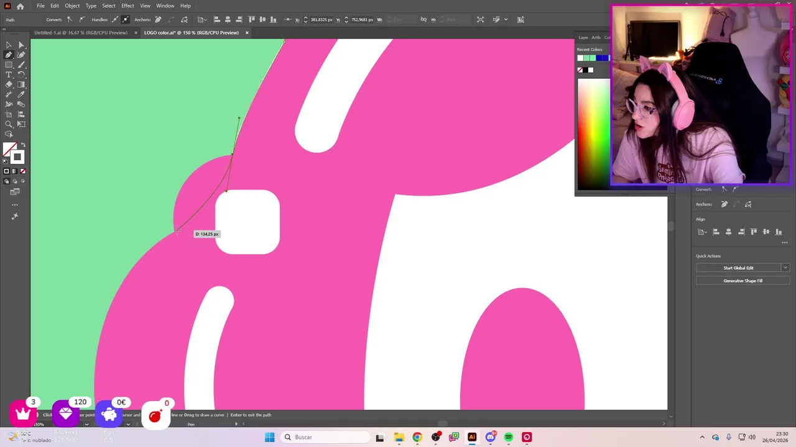This screenshot has width=796, height=447.
Task: Swap fill and stroke colors
Action: (x=23, y=145)
